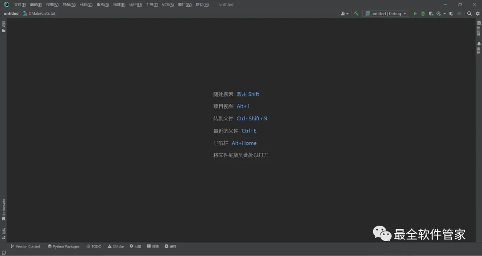Click the 将文件拖放到此处以打开 hint text

click(x=241, y=155)
